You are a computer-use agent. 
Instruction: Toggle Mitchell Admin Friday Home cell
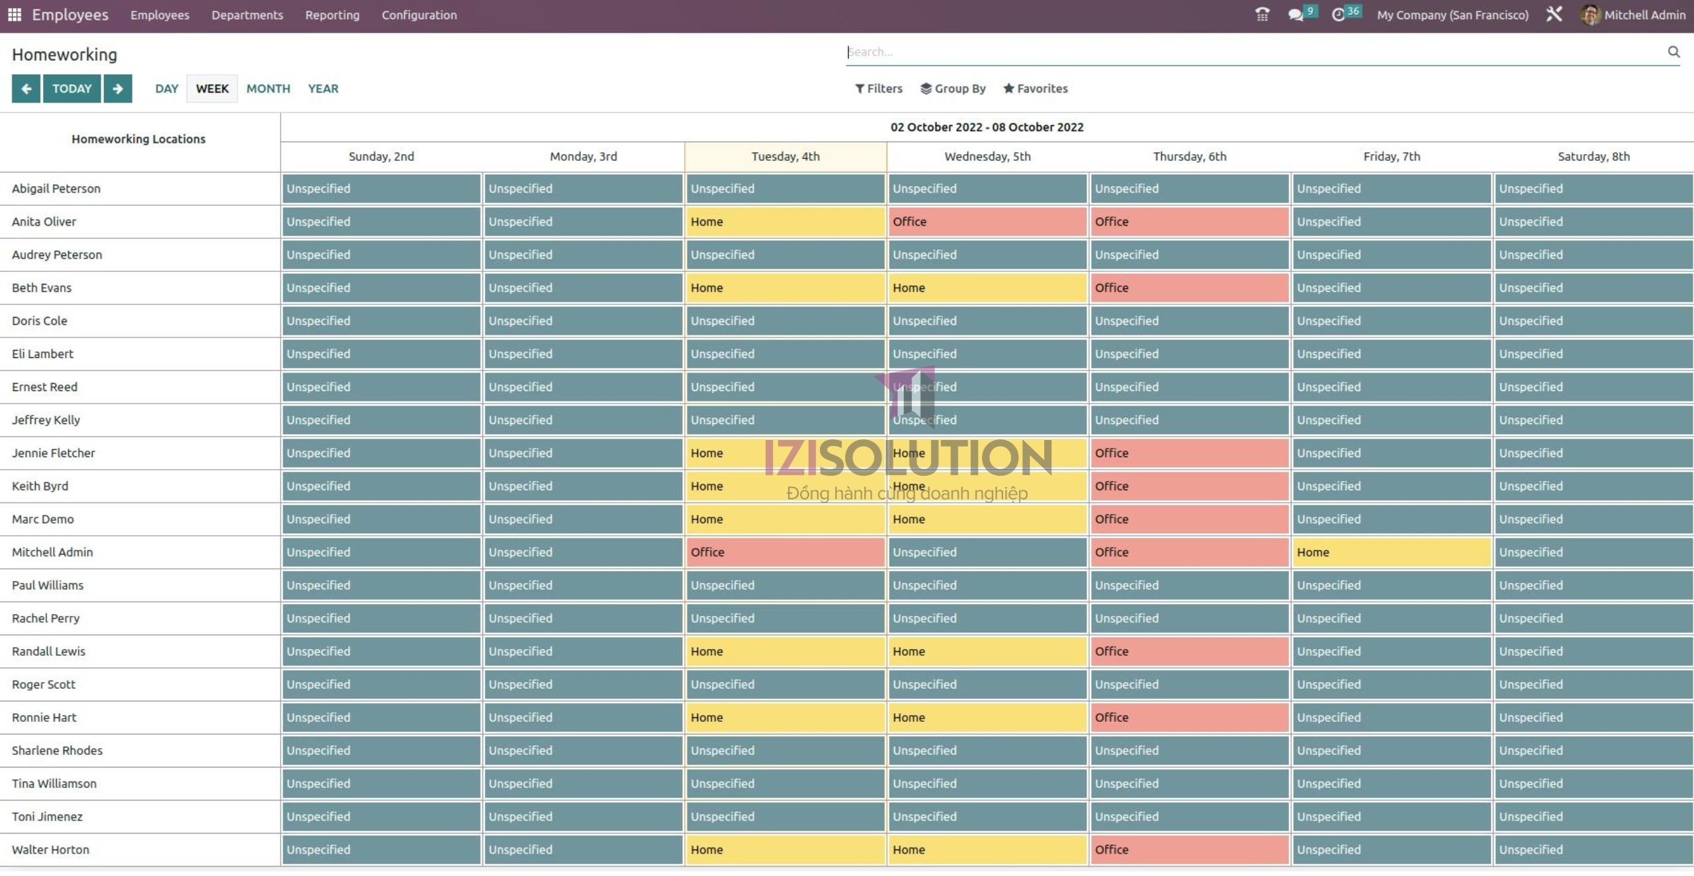point(1391,552)
